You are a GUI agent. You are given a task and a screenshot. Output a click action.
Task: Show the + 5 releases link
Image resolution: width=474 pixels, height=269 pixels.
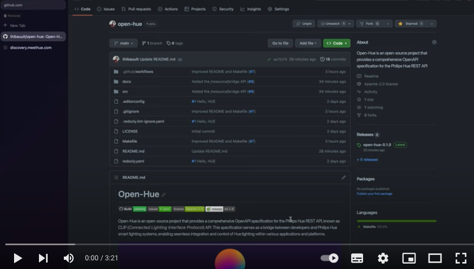(367, 160)
